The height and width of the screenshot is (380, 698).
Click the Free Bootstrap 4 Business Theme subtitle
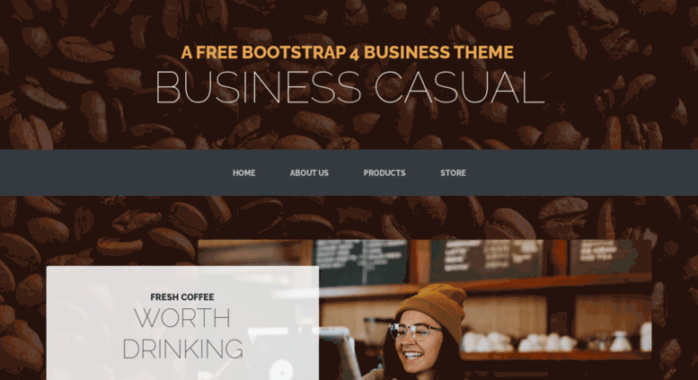pos(348,52)
